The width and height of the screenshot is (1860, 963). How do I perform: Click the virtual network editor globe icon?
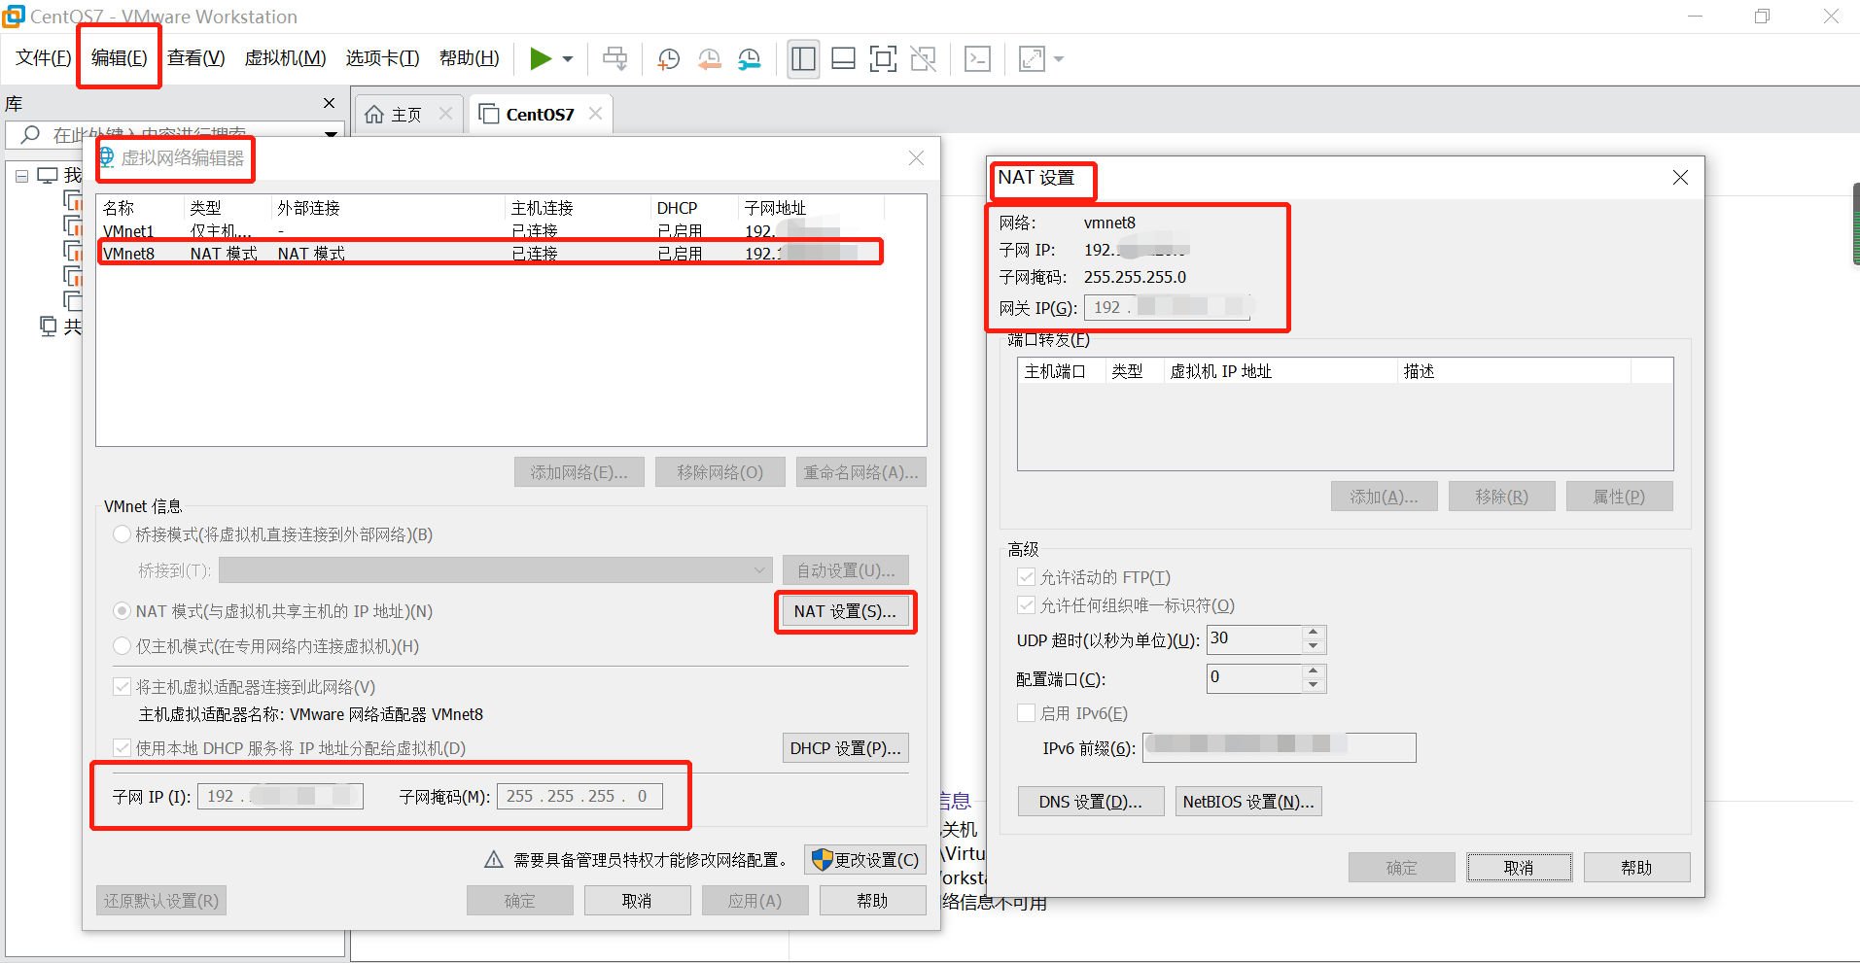coord(107,157)
